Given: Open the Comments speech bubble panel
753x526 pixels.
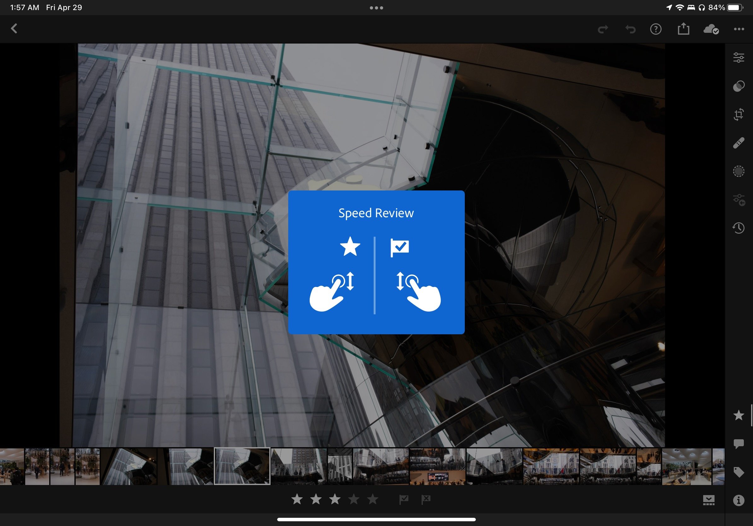Looking at the screenshot, I should pos(738,444).
